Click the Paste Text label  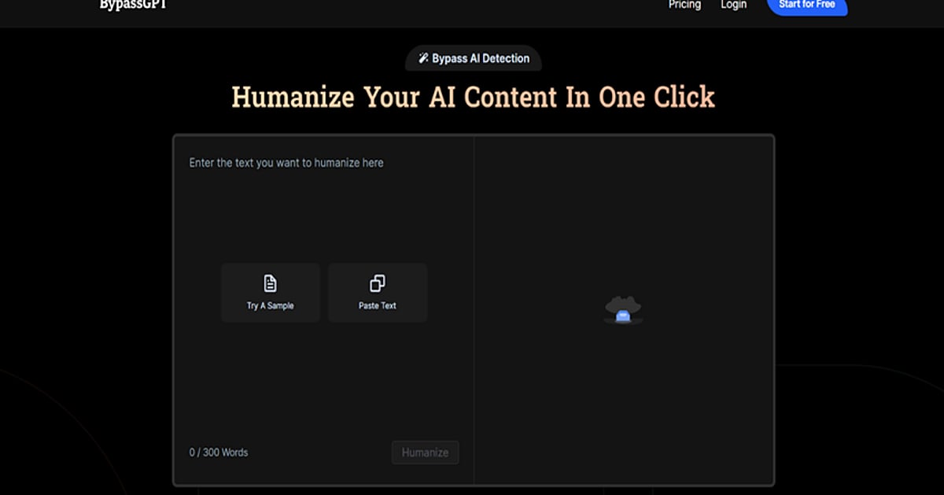[x=378, y=305]
